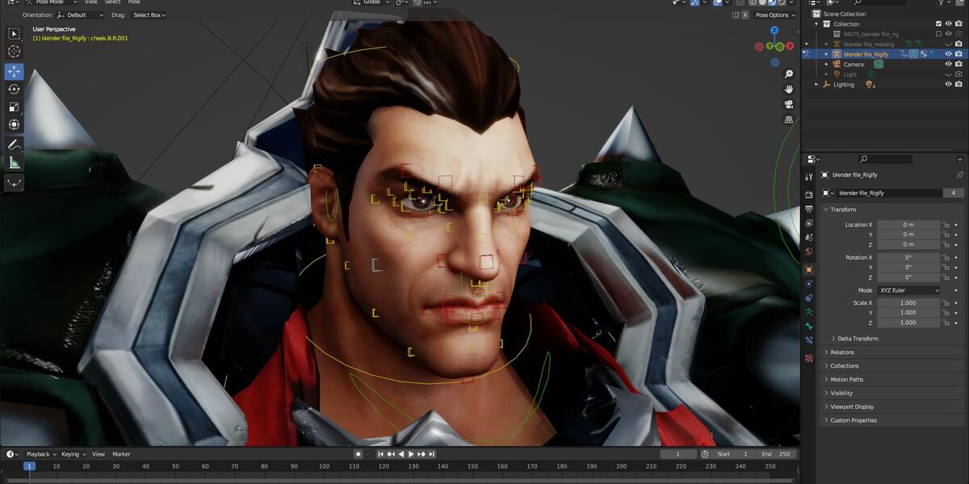Select the Scale tool in the left toolbar

[x=14, y=106]
